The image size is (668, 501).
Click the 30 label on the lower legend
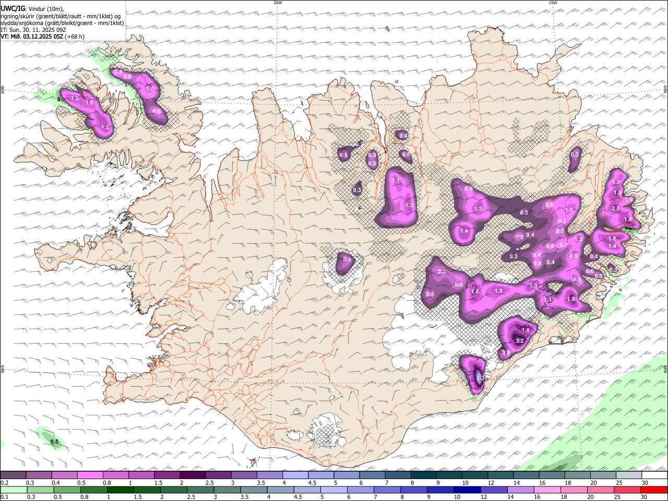coord(644,497)
